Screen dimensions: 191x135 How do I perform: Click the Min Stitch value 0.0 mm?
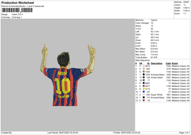pos(154,52)
